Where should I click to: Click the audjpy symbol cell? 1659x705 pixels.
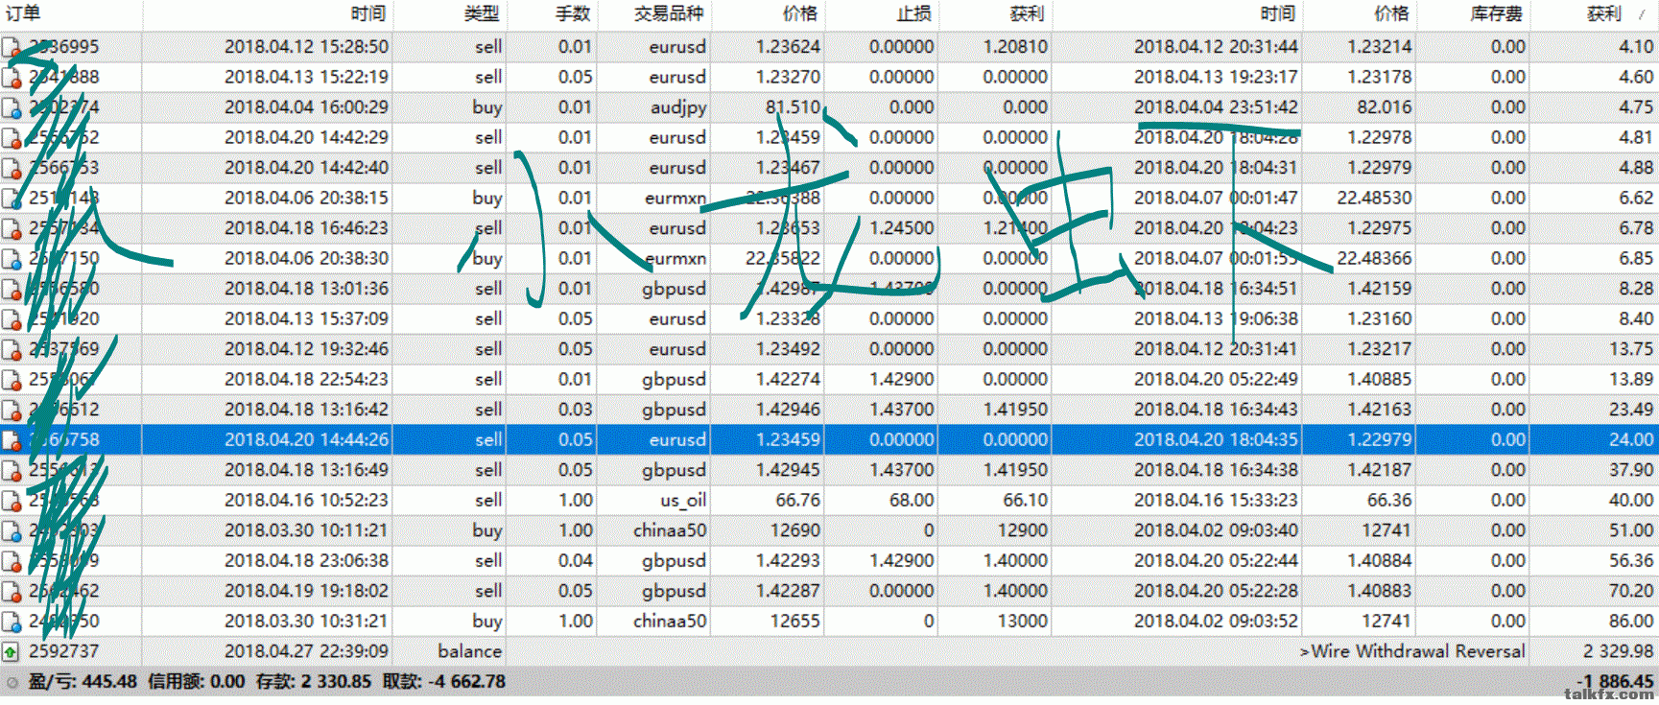[678, 107]
